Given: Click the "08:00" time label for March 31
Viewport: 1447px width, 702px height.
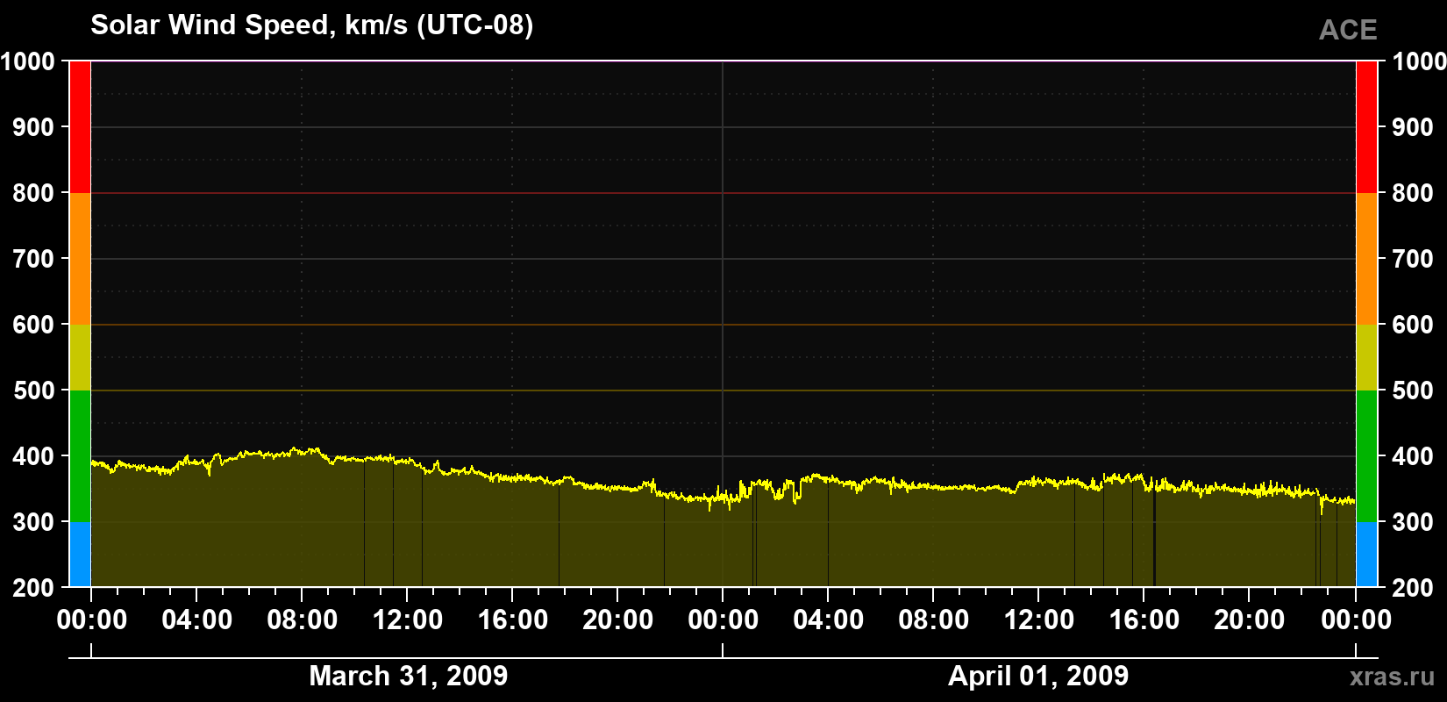Looking at the screenshot, I should (x=302, y=620).
